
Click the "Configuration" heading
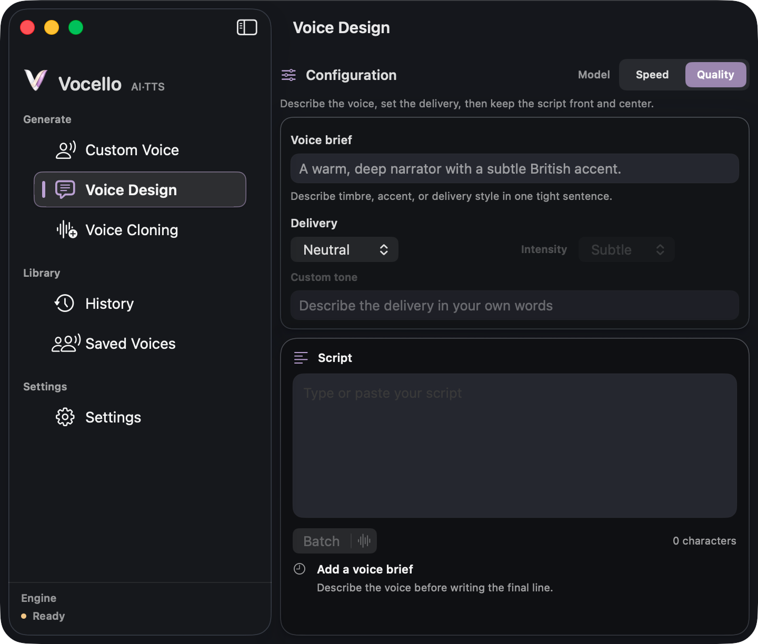[351, 75]
